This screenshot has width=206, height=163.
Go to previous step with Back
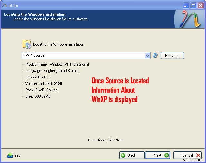132,155
